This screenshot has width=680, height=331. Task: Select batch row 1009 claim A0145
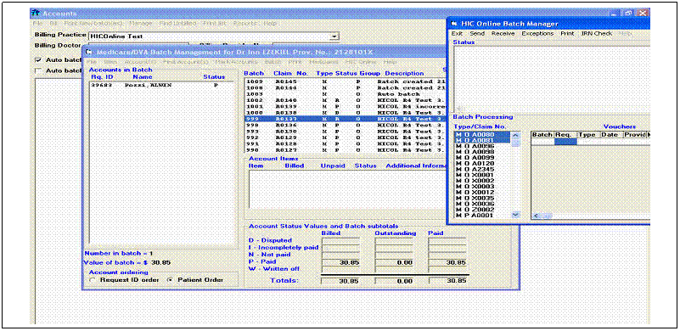point(346,81)
